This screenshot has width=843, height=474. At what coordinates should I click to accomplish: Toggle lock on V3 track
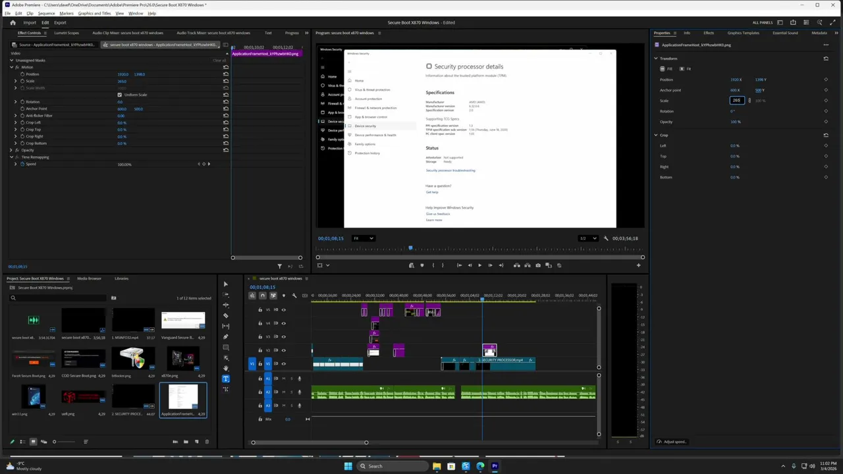click(259, 336)
